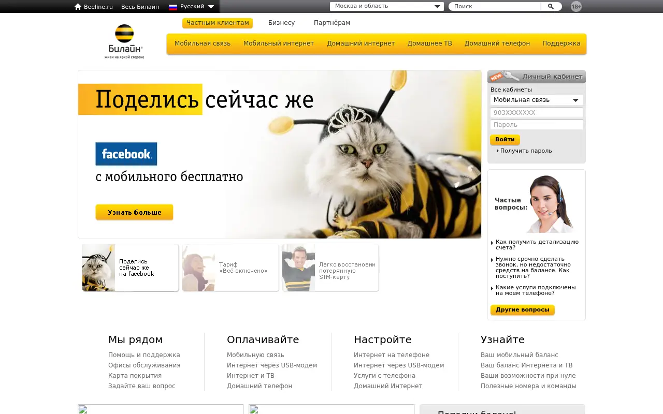Click the Войти login button

pos(505,140)
